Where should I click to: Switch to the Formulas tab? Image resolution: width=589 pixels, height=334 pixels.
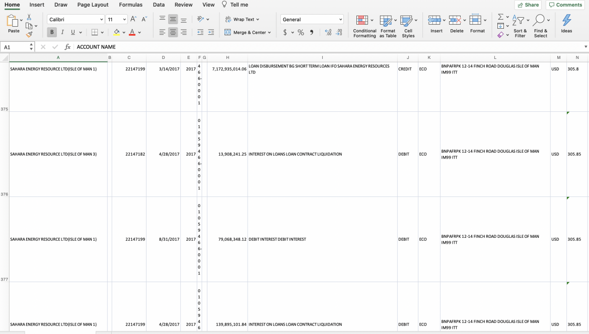pyautogui.click(x=131, y=5)
